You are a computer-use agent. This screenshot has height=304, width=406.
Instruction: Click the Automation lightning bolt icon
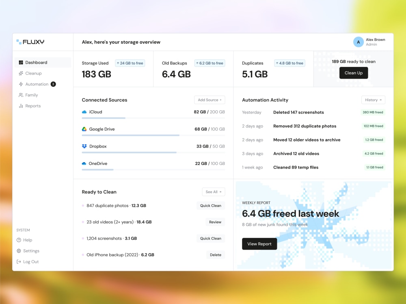21,84
